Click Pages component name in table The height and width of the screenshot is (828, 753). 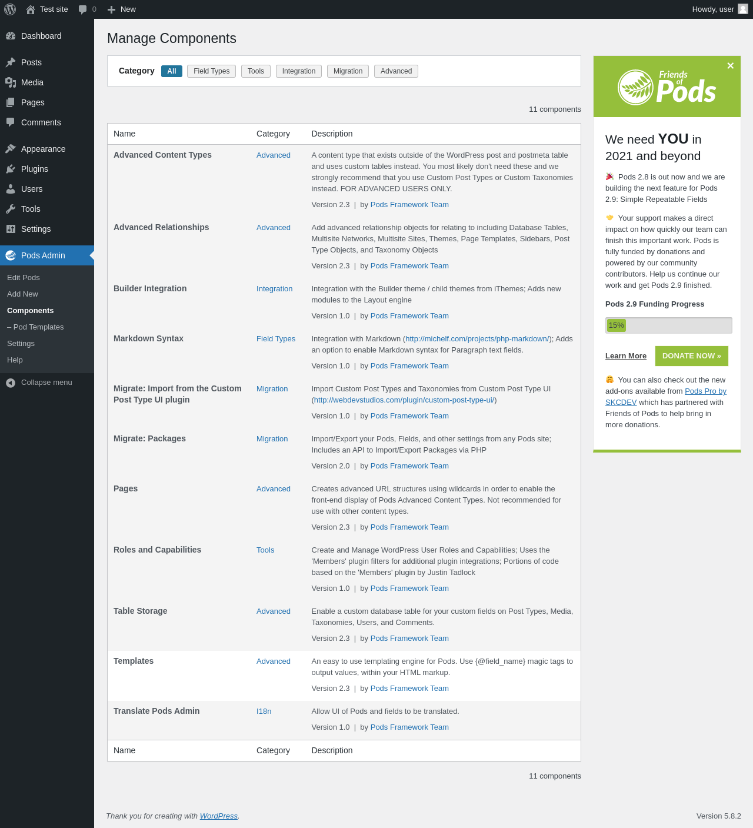click(x=125, y=488)
